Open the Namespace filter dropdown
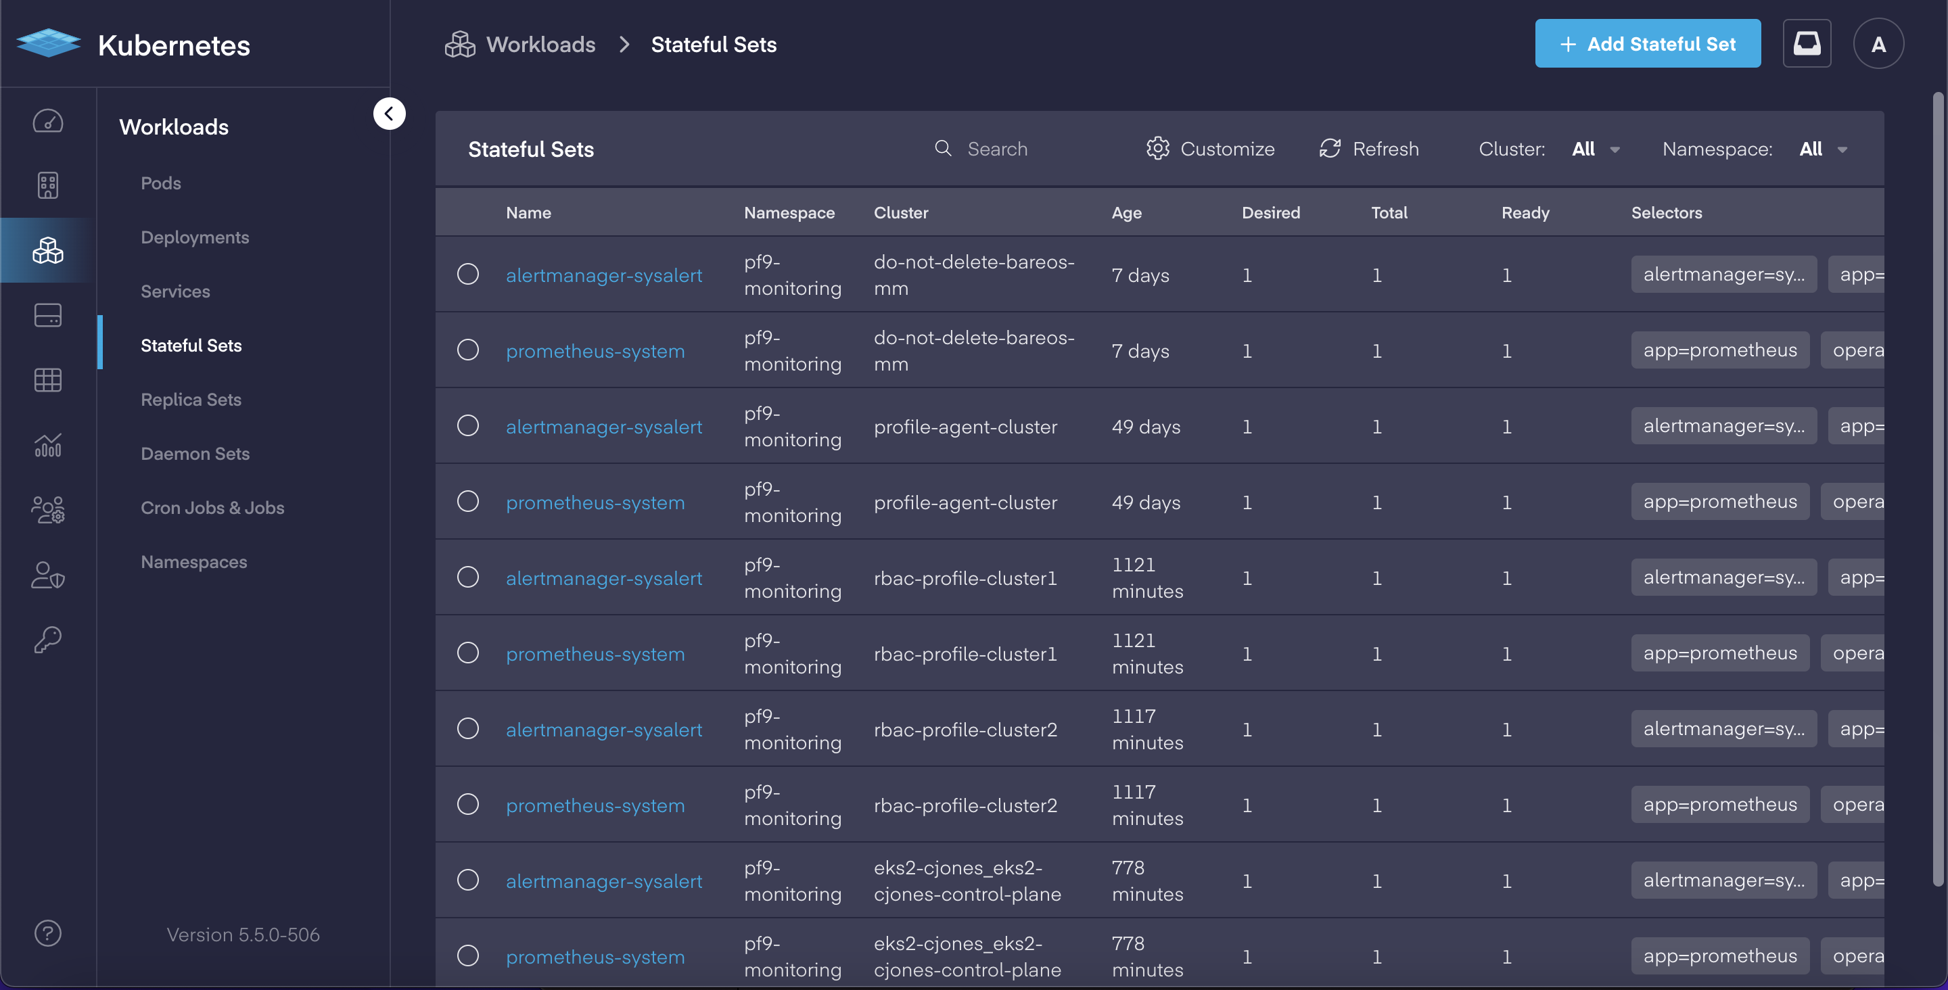1948x990 pixels. (x=1824, y=149)
